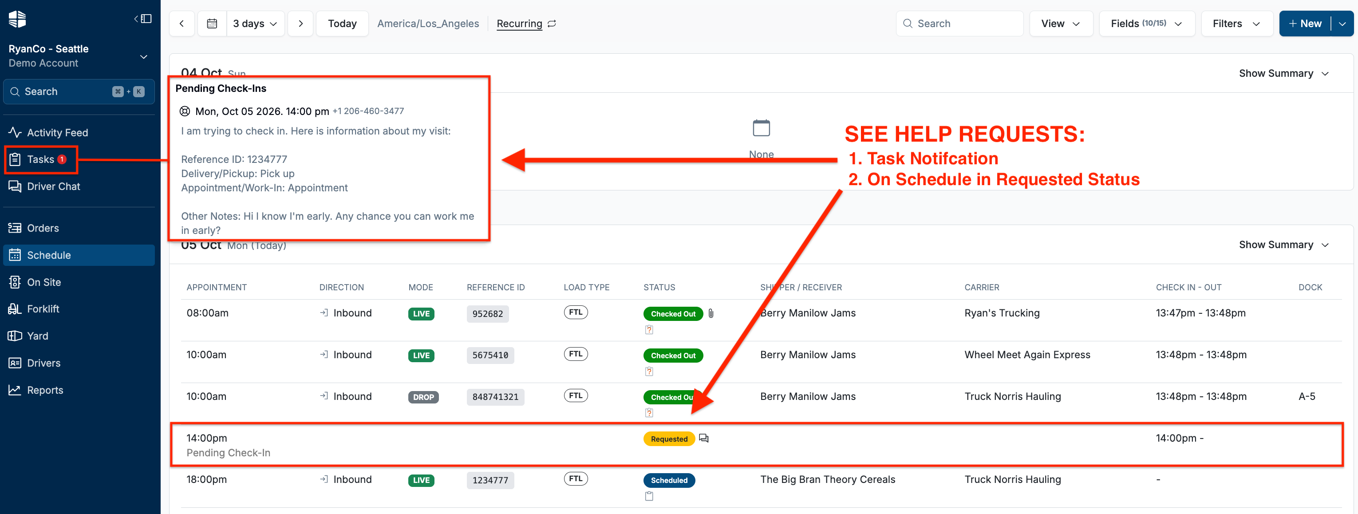This screenshot has width=1358, height=514.
Task: Expand Show Summary for 05 Oct
Action: coord(1283,245)
